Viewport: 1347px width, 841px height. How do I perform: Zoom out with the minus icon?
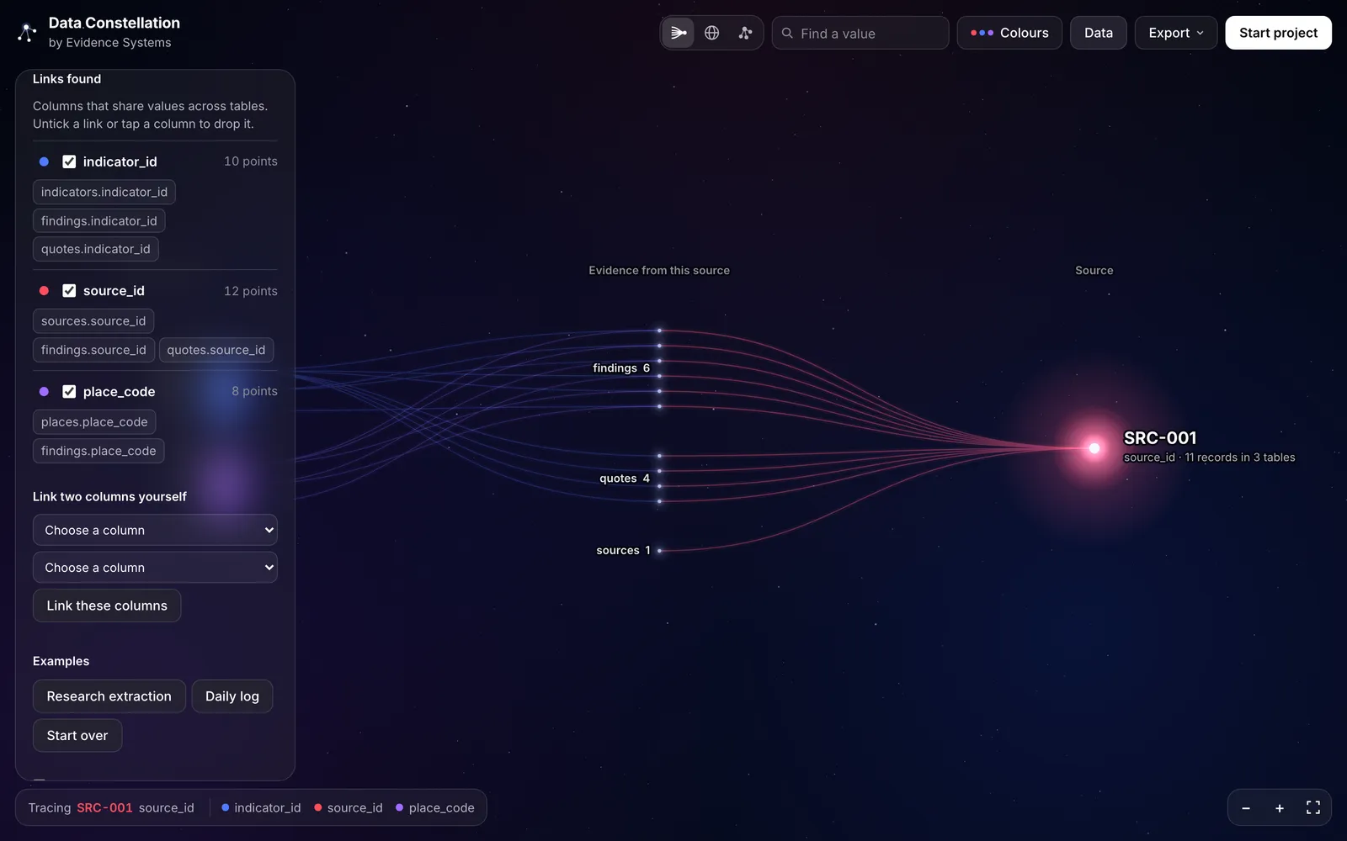(x=1246, y=808)
